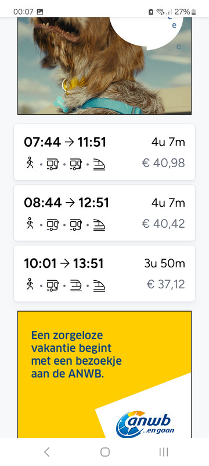Tap the first train icon in the 10:01 trip
This screenshot has width=209, height=466.
tap(76, 285)
